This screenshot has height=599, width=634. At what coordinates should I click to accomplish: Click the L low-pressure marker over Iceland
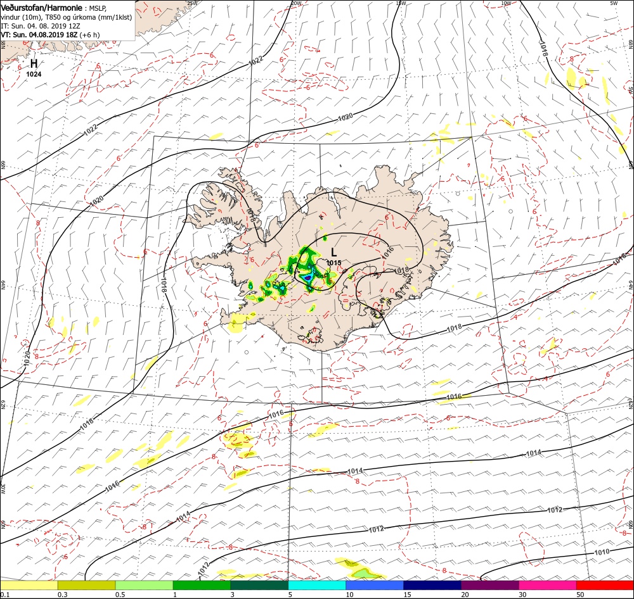[x=333, y=253]
